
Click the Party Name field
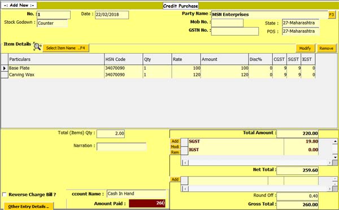(x=270, y=15)
